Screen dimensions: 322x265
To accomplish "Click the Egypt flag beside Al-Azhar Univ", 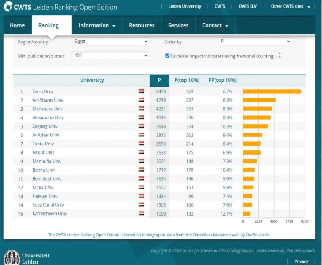I will [x=141, y=135].
